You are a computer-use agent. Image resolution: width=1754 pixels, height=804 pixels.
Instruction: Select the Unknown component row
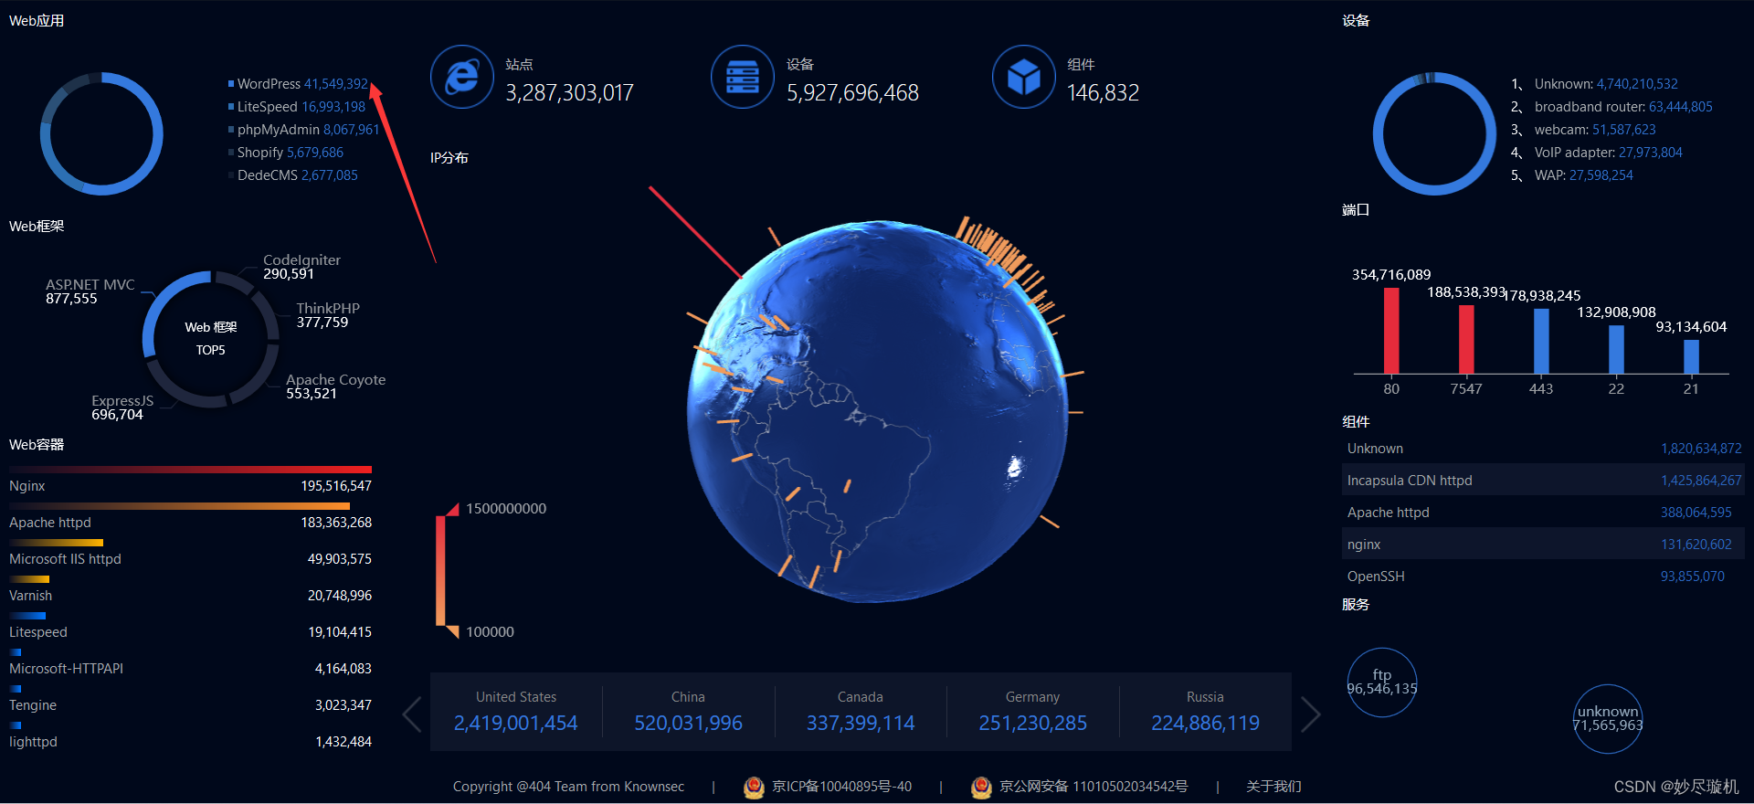pos(1543,448)
